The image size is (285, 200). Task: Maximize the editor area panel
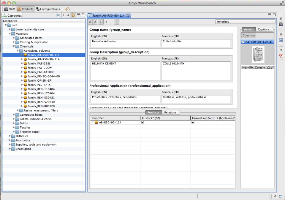click(274, 15)
